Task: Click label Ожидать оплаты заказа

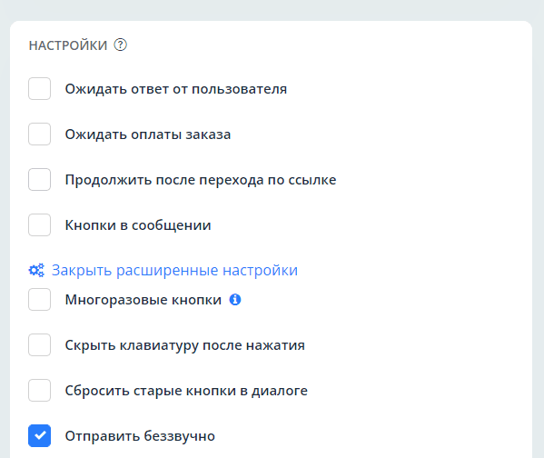Action: [x=148, y=134]
